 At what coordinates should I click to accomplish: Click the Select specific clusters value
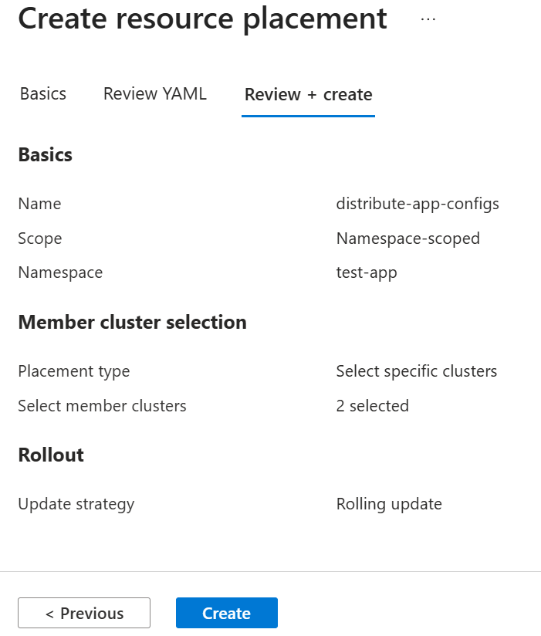click(417, 371)
